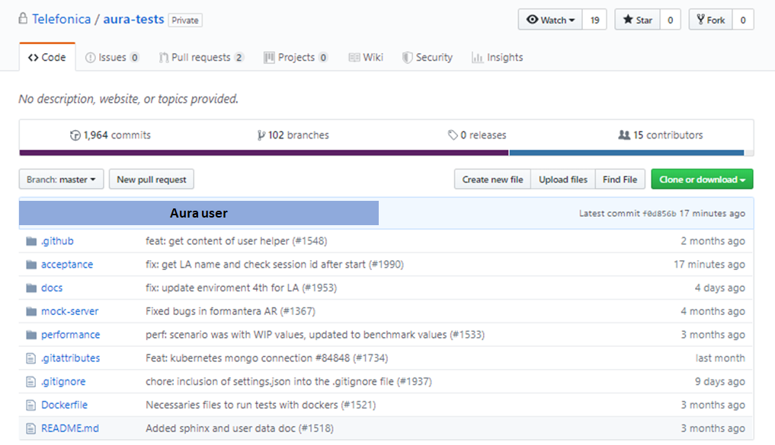775x445 pixels.
Task: View the 15 contributors
Action: point(661,135)
